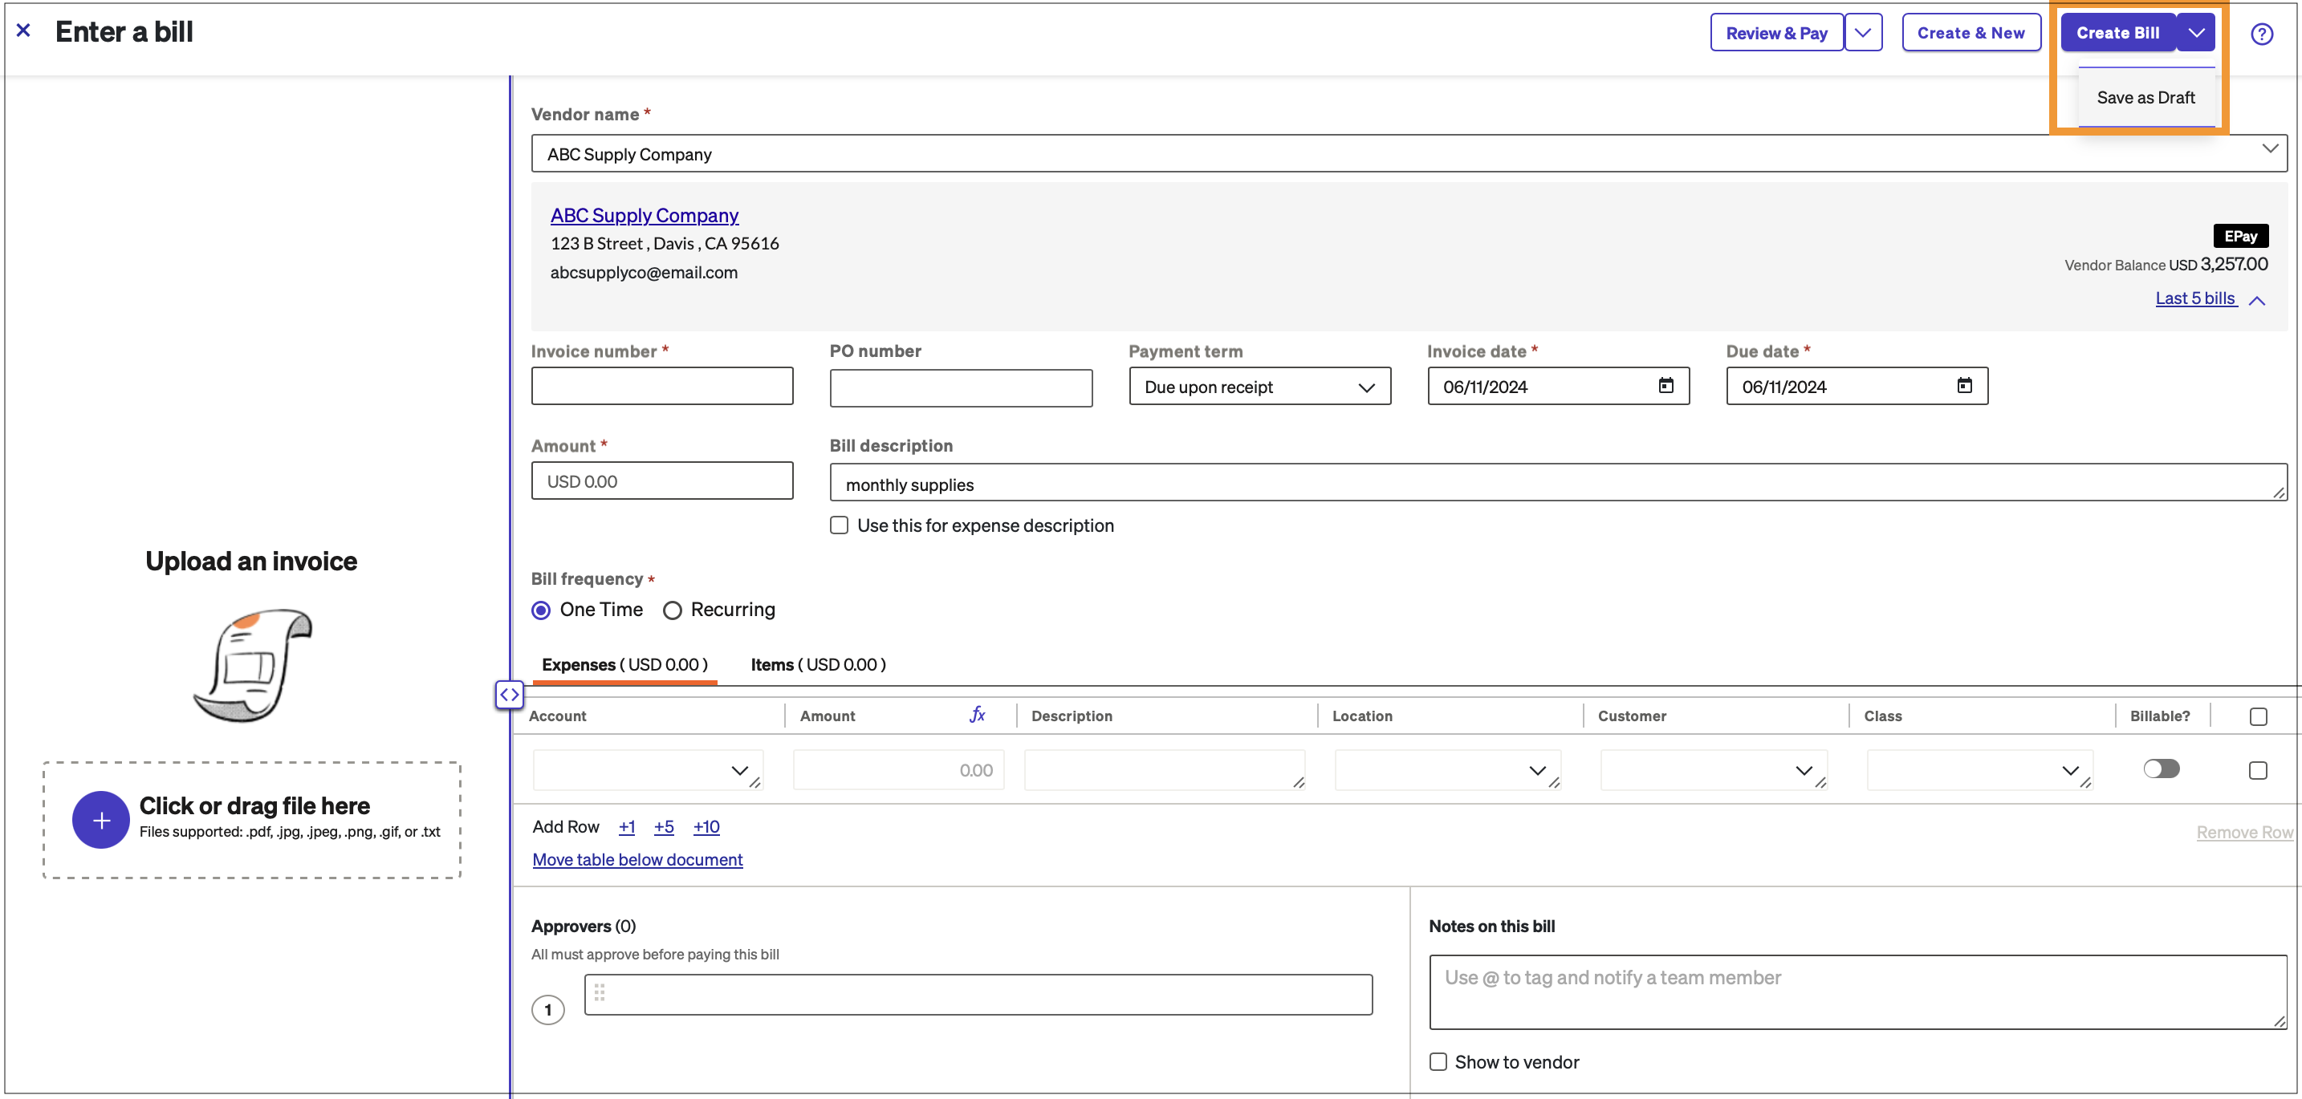
Task: Choose Save as Draft menu option
Action: (2144, 97)
